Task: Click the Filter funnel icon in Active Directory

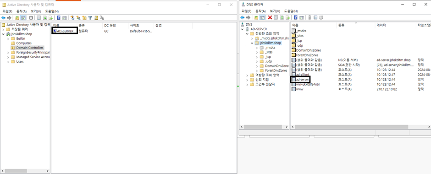Action: 90,18
